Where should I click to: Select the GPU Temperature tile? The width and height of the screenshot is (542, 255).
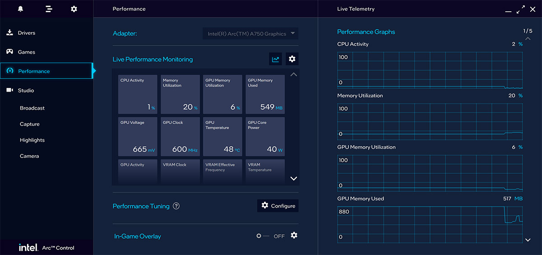coord(223,137)
